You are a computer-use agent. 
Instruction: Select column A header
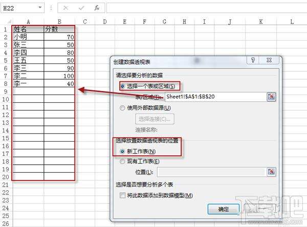(x=28, y=21)
